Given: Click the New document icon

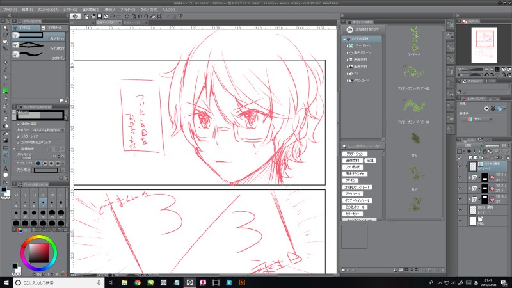Looking at the screenshot, I should click(87, 16).
